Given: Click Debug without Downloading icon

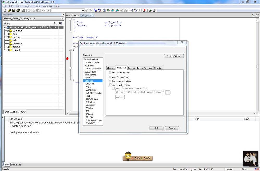Looking at the screenshot, I should 154,10.
